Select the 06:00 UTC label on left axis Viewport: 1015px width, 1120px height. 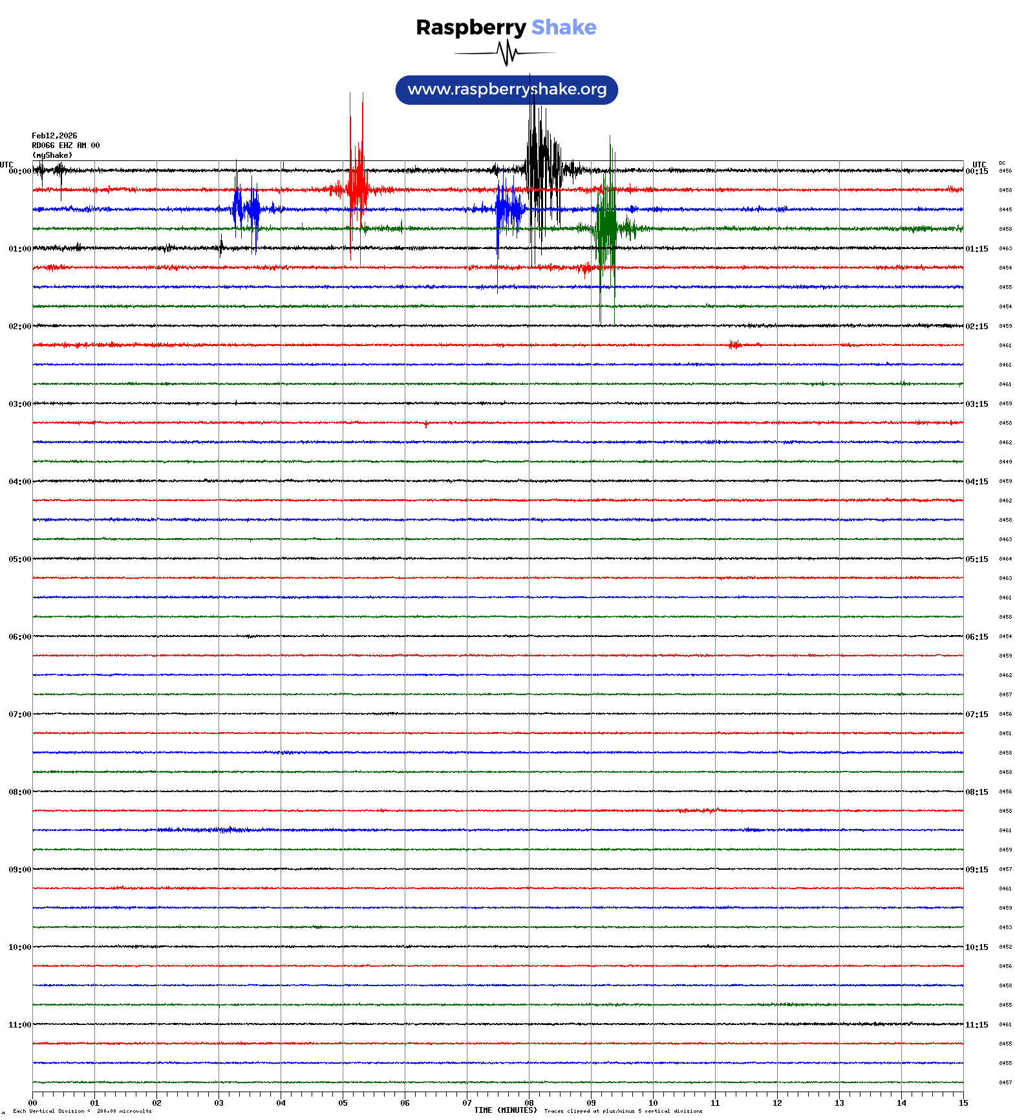[x=19, y=637]
